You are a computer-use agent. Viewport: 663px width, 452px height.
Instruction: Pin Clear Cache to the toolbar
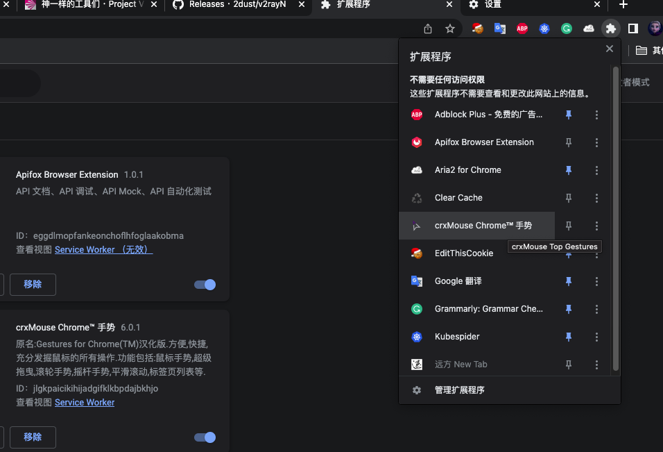(x=568, y=198)
